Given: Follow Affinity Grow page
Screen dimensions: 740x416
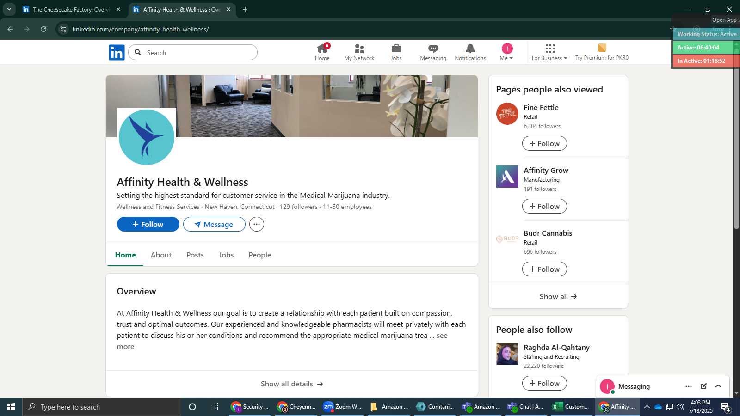Looking at the screenshot, I should pos(544,206).
